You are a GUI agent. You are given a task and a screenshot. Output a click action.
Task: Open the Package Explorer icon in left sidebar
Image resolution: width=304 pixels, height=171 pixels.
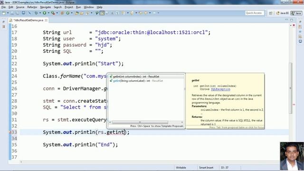click(3, 27)
